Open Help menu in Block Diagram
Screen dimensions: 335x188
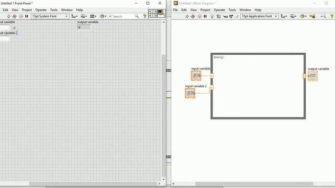coord(258,10)
